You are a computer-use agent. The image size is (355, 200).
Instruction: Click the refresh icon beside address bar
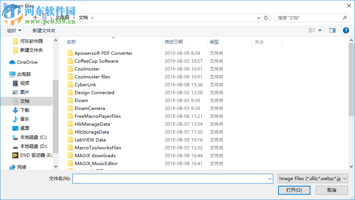(x=266, y=18)
